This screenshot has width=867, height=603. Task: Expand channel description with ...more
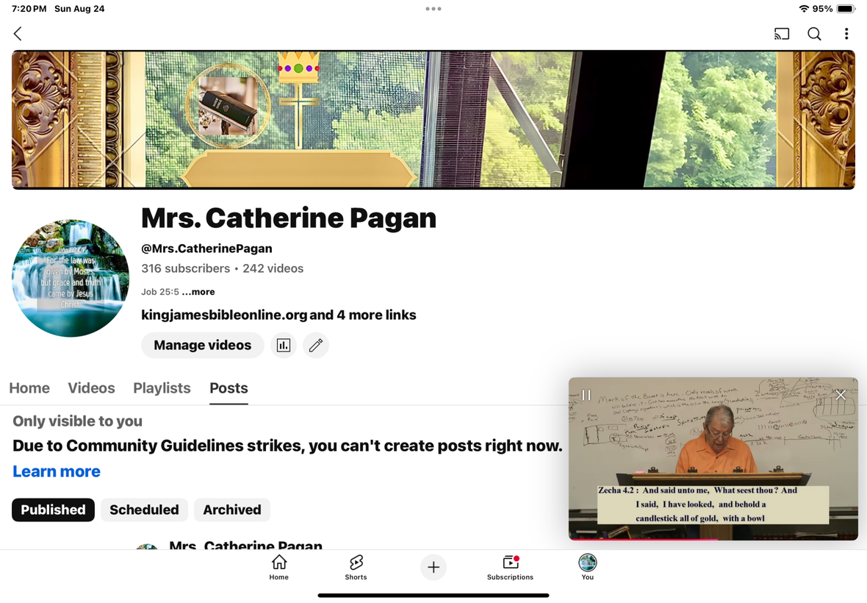click(x=198, y=291)
